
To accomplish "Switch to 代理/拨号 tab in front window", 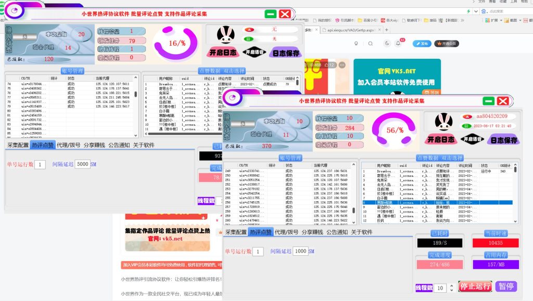I will click(287, 232).
